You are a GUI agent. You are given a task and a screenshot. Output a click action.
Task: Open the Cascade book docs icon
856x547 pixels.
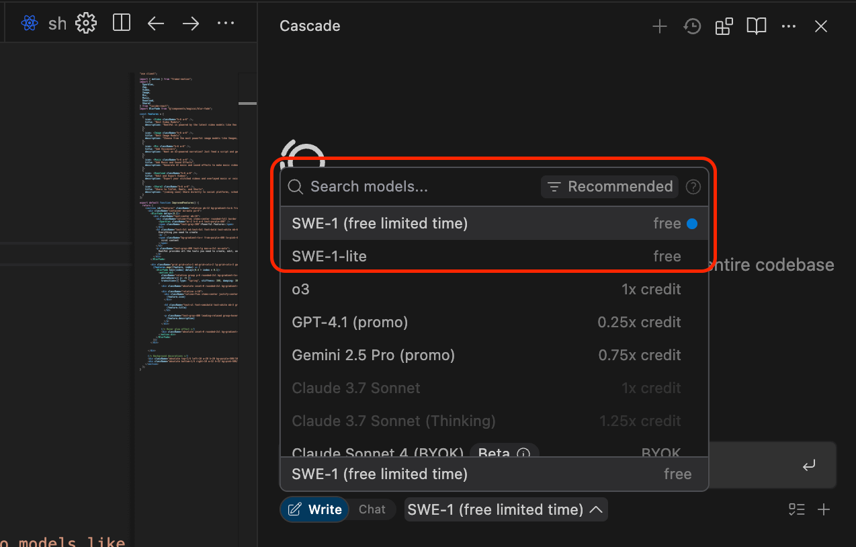pyautogui.click(x=757, y=26)
